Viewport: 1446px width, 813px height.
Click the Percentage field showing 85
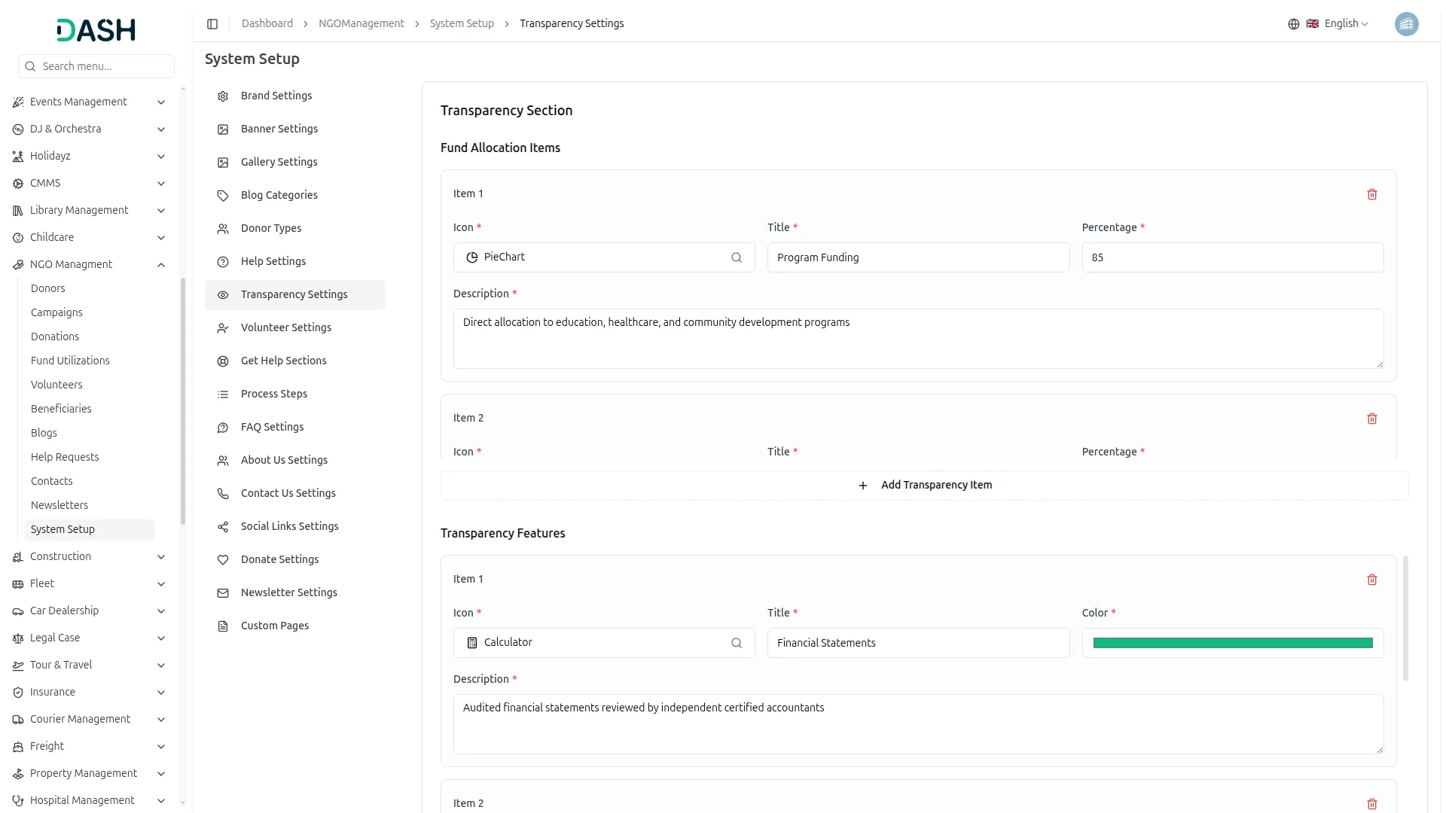[1232, 257]
